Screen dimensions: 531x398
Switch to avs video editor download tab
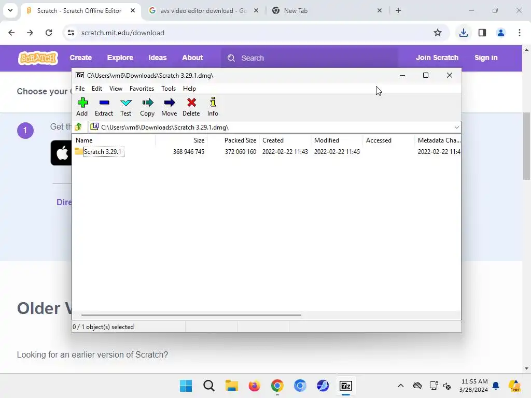pos(203,11)
